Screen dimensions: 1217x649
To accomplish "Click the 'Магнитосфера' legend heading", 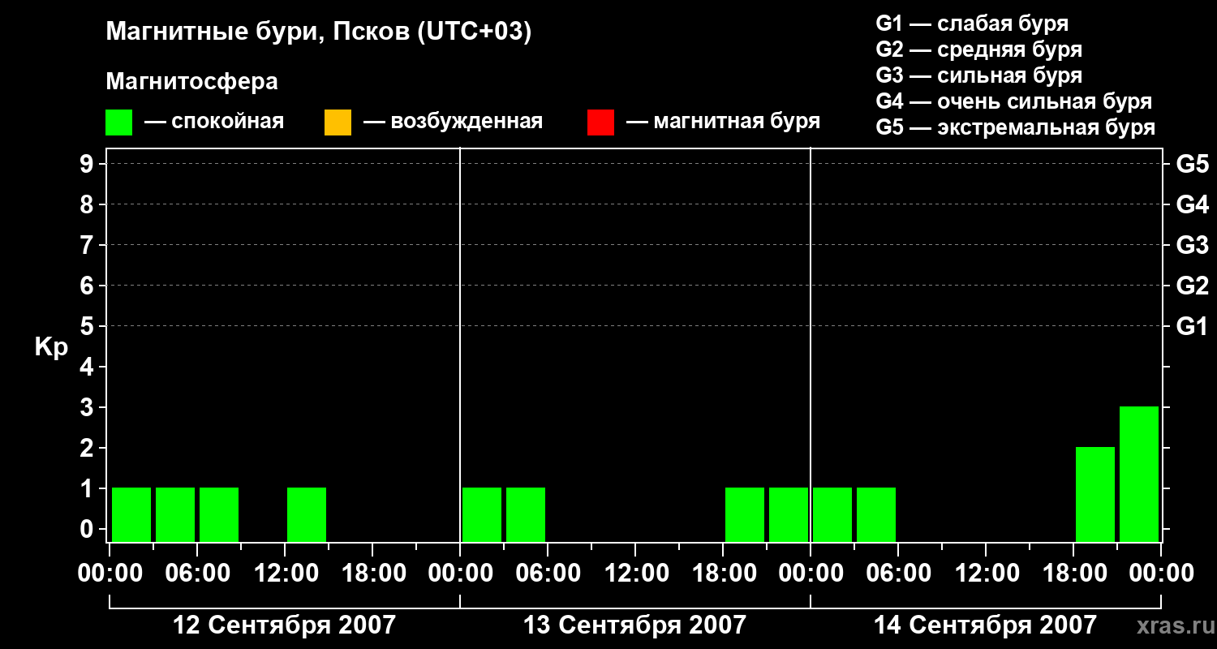I will coord(191,82).
